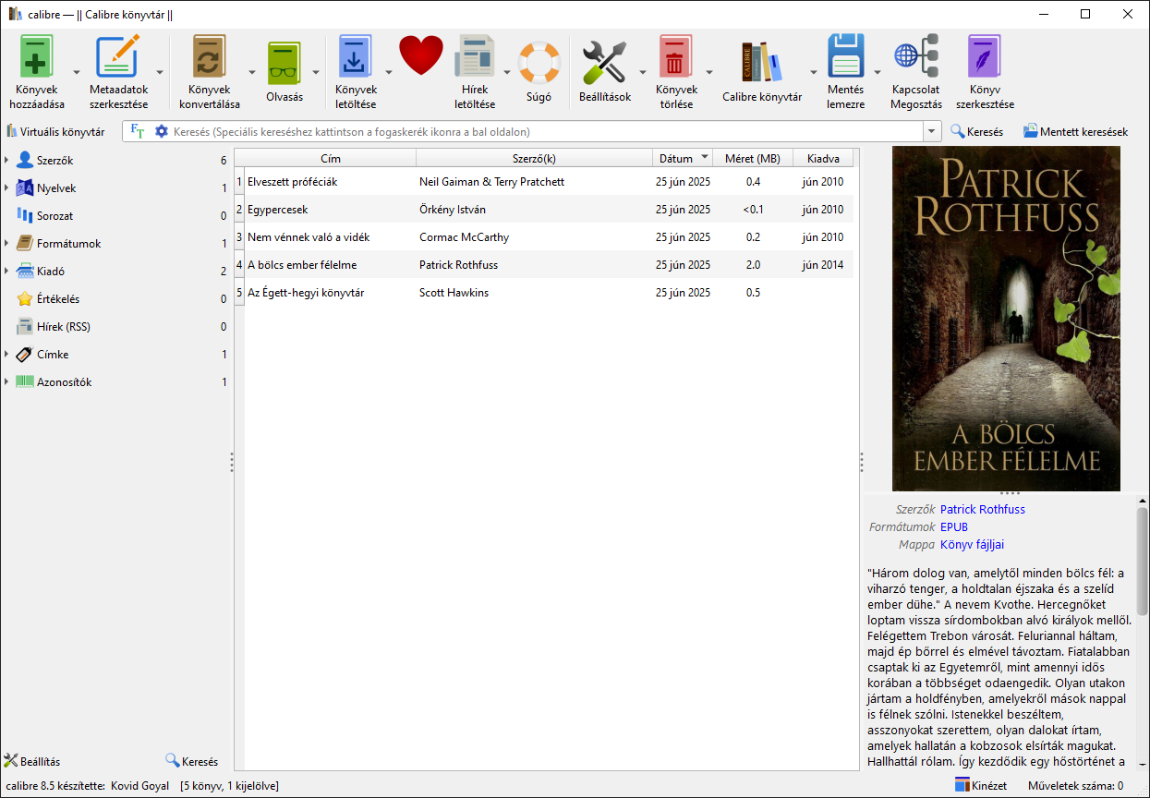The image size is (1150, 798).
Task: Open the Kinézet layout button
Action: pos(981,786)
